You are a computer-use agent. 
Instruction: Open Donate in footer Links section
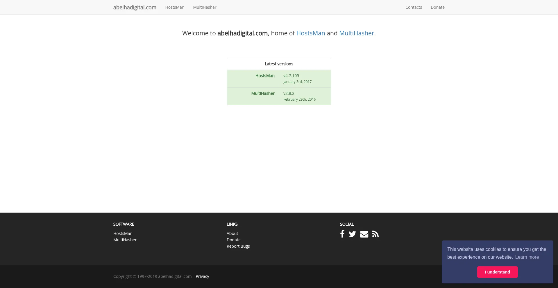234,240
